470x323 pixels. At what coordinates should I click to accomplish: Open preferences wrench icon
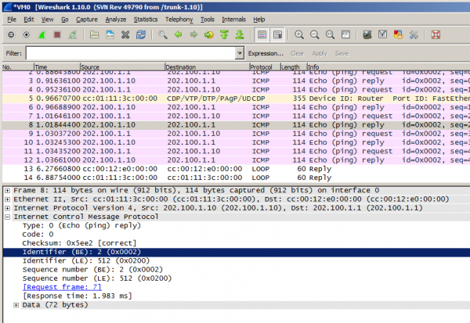[x=414, y=34]
